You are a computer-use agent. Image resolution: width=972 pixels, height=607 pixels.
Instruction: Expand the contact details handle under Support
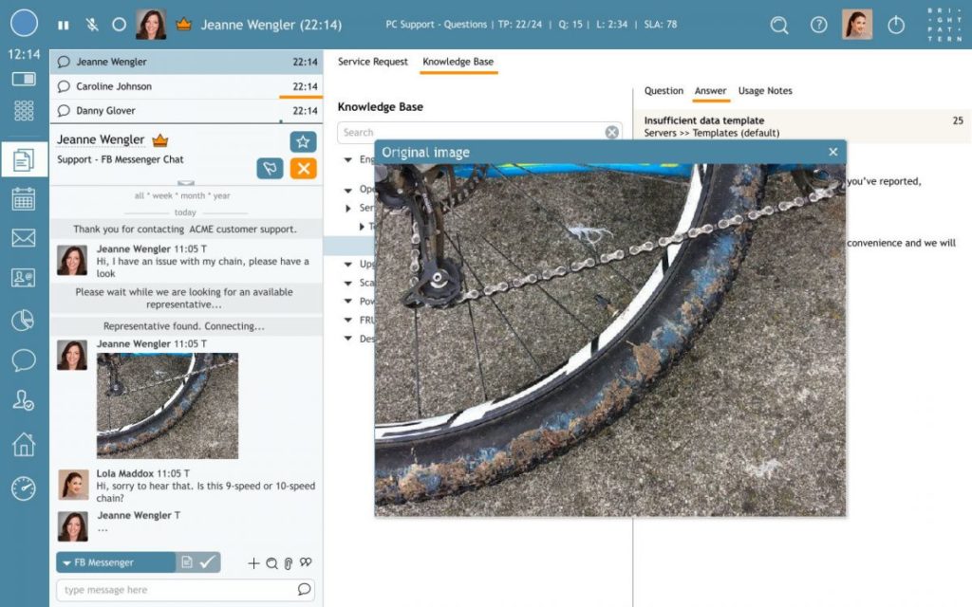[x=186, y=183]
